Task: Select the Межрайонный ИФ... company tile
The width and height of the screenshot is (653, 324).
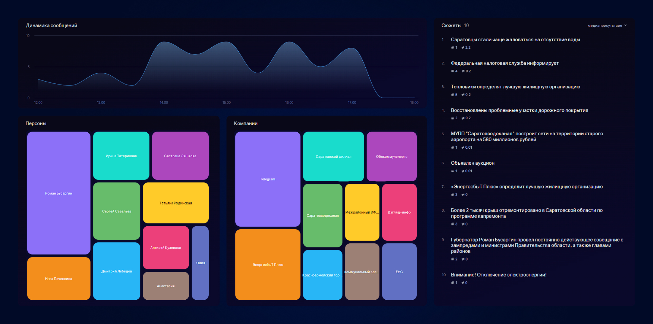Action: [362, 212]
